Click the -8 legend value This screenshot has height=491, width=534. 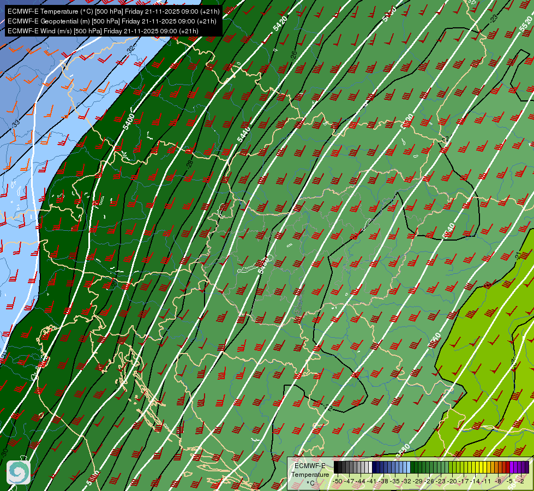[498, 481]
